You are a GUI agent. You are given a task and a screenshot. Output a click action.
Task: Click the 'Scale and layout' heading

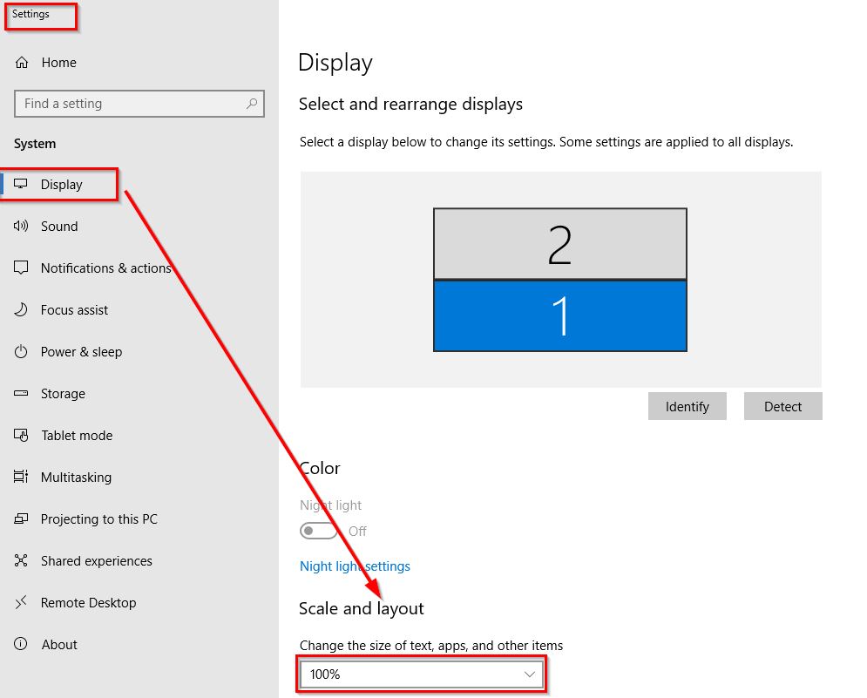coord(362,608)
